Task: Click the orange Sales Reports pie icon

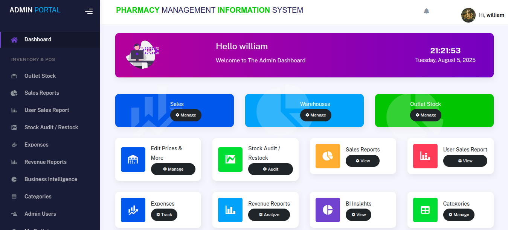Action: click(328, 156)
